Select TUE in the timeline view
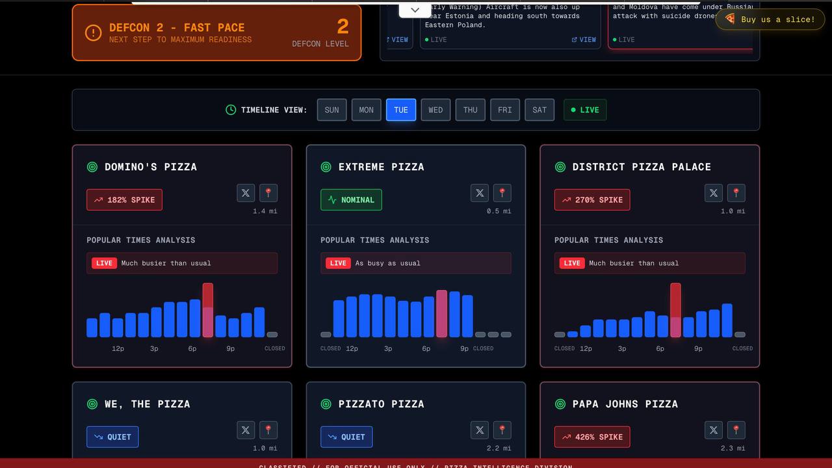Image resolution: width=832 pixels, height=468 pixels. click(401, 110)
